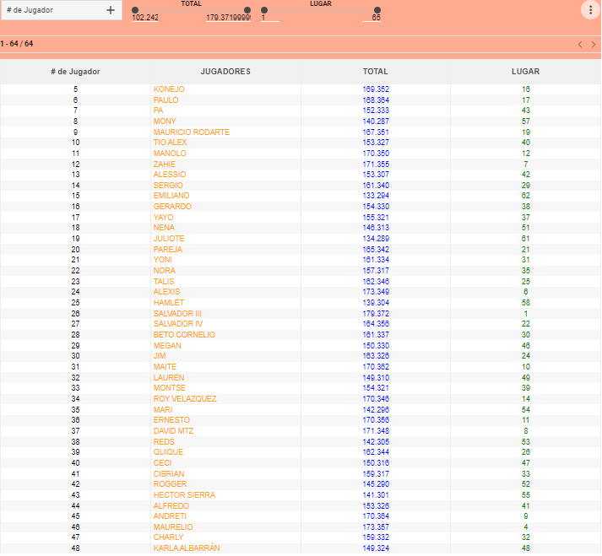Select player HECTOR SIERRA
Viewport: 602px width, 556px height.
pos(184,495)
